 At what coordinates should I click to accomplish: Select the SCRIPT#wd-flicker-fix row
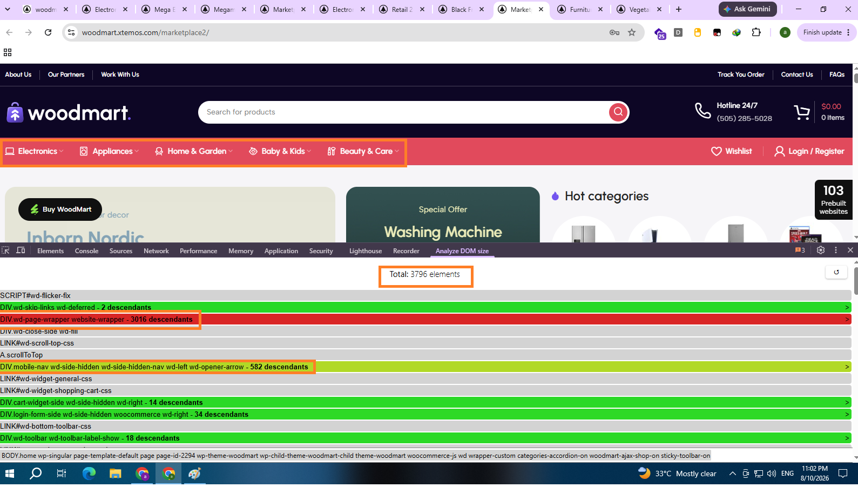pyautogui.click(x=425, y=296)
